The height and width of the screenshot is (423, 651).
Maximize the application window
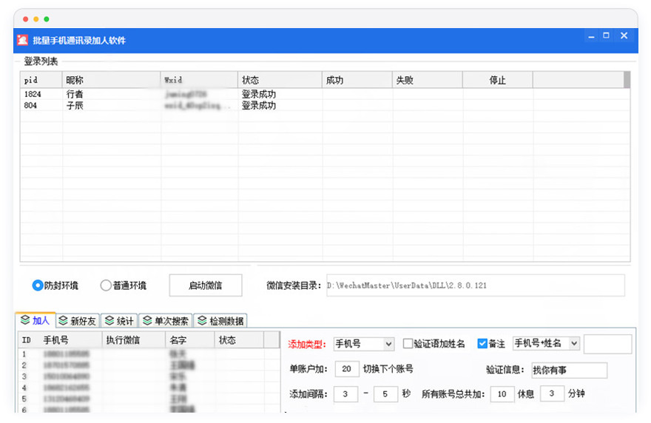[606, 35]
